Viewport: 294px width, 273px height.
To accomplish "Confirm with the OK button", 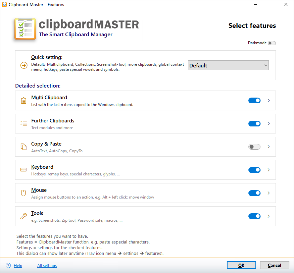I will [241, 265].
